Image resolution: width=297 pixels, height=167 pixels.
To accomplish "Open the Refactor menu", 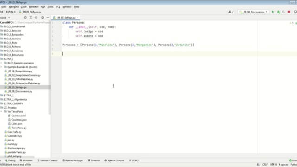I will coord(34,7).
